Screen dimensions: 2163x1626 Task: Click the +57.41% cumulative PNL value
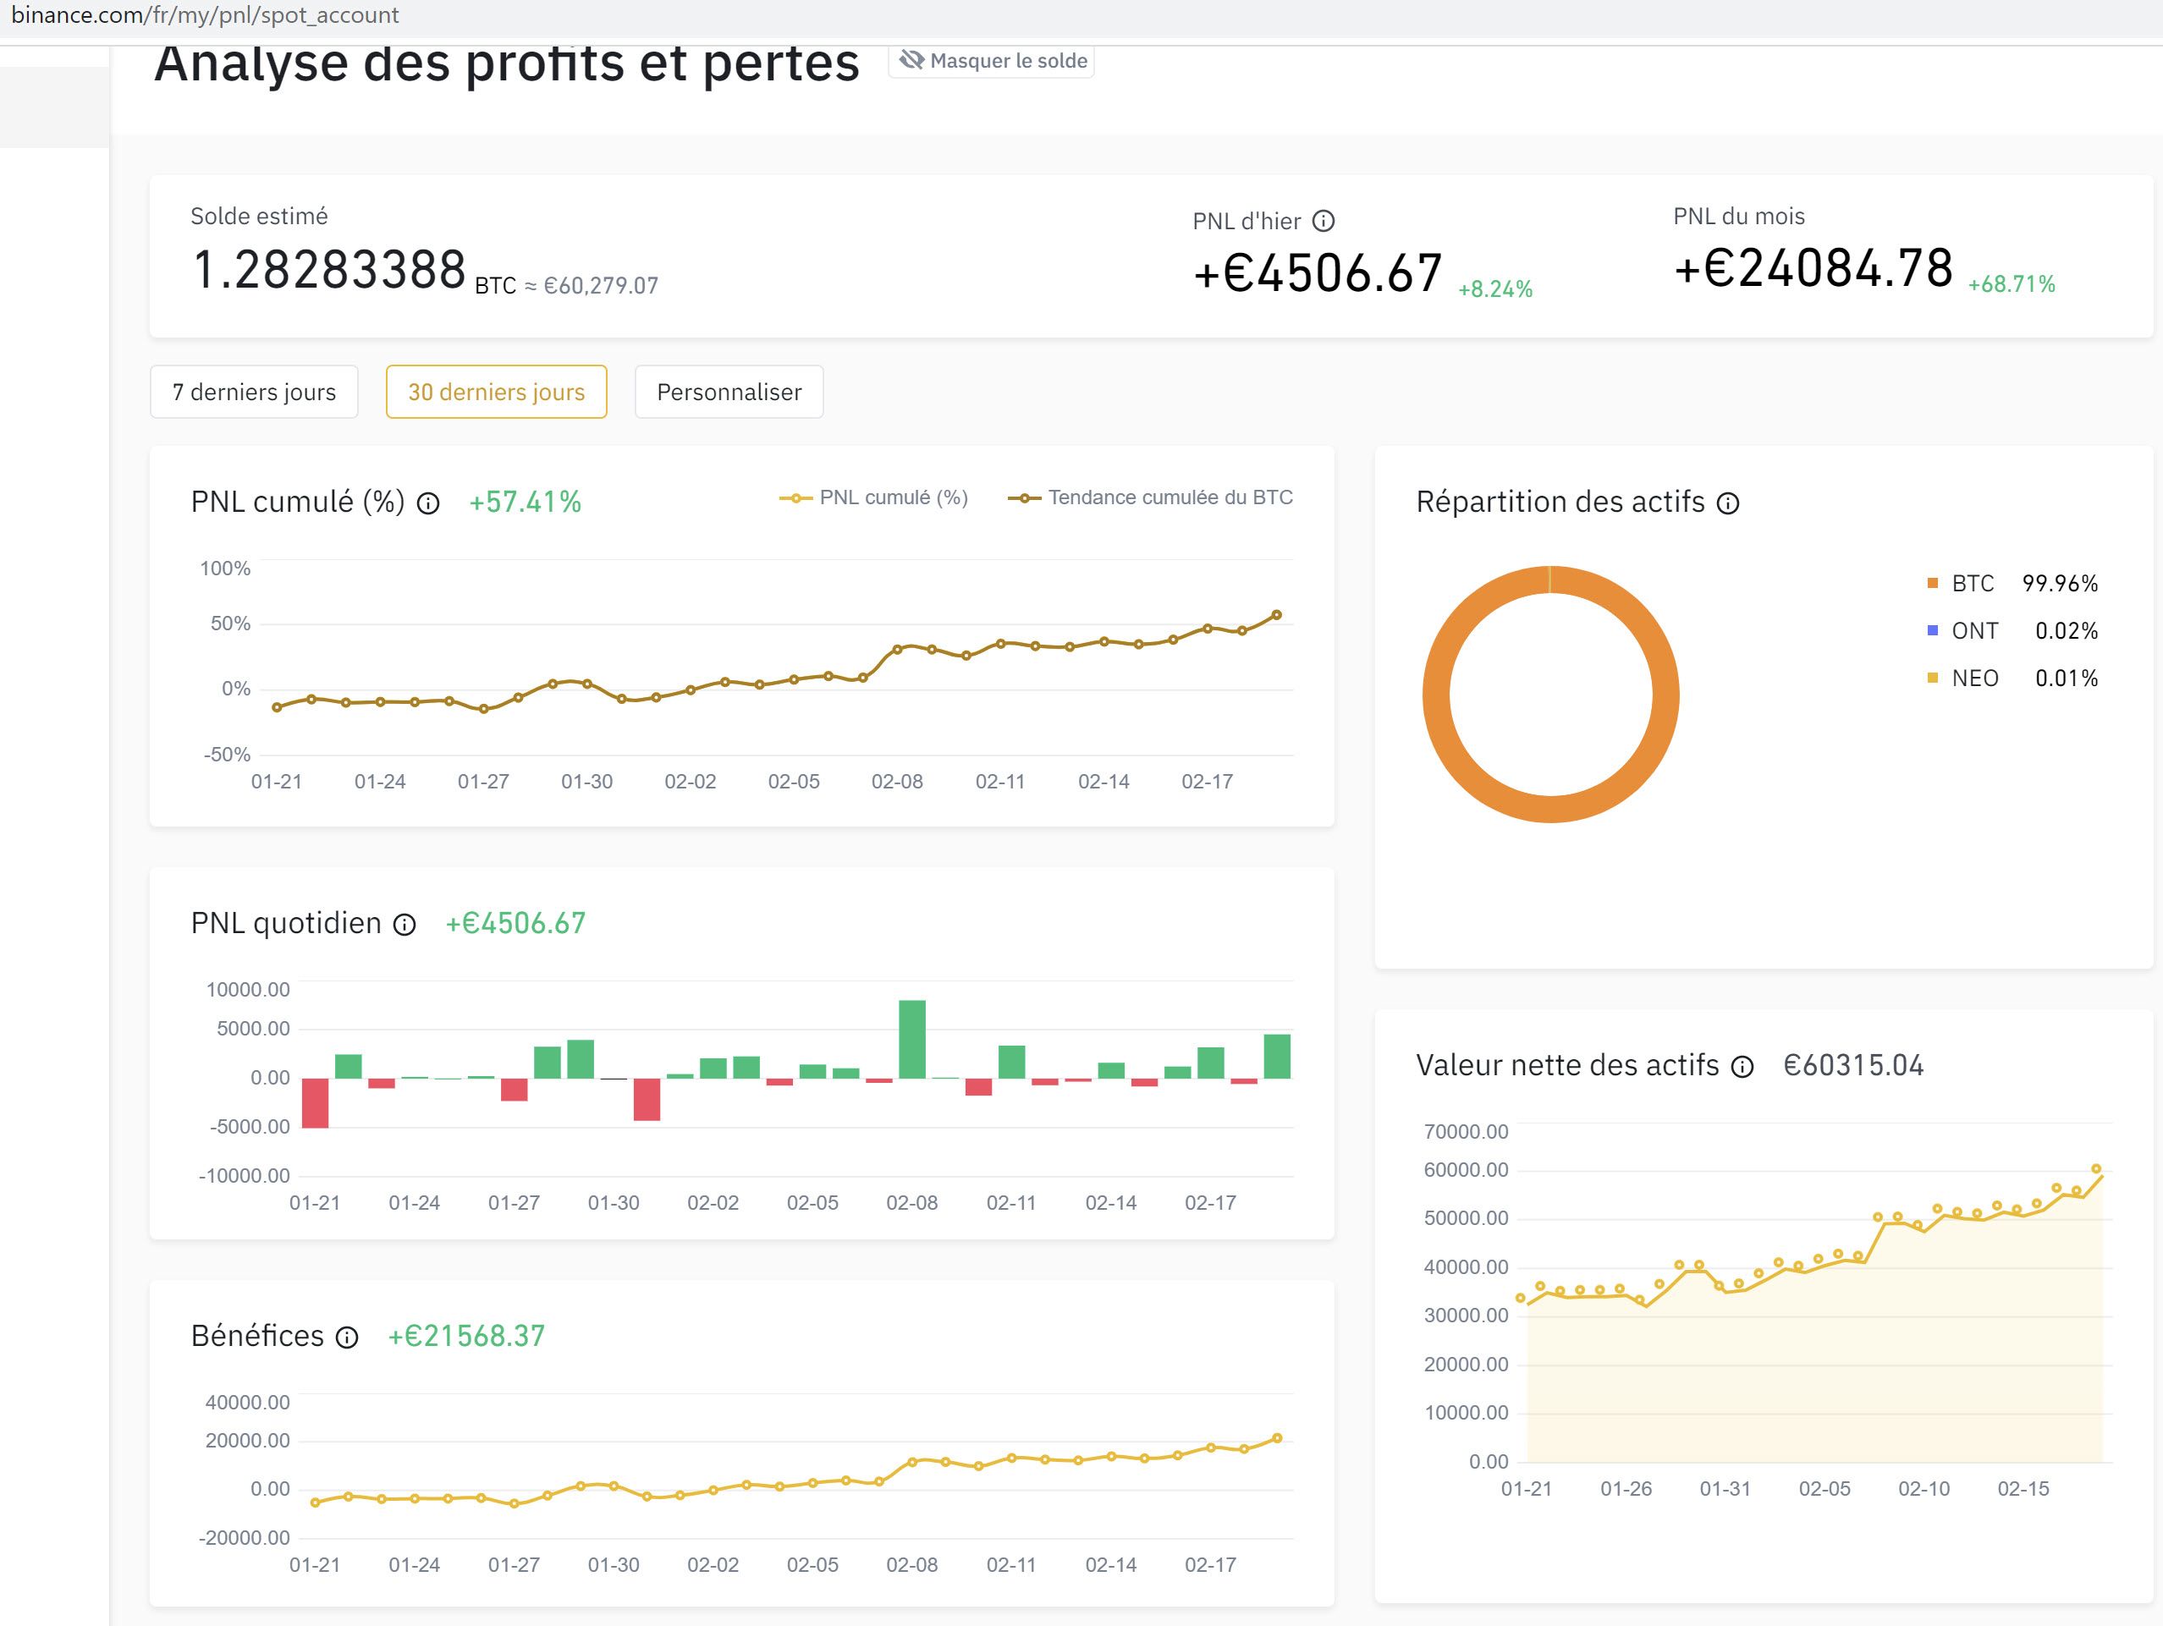click(x=526, y=503)
